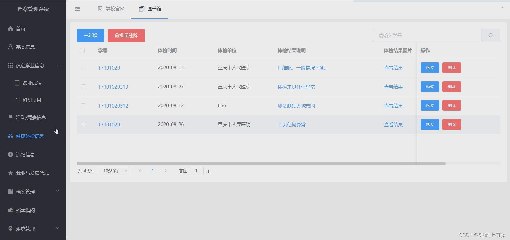
Task: Click the 批量删除 button
Action: coord(126,36)
